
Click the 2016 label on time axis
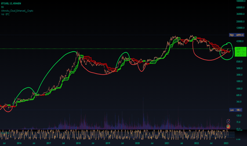click(x=19, y=143)
